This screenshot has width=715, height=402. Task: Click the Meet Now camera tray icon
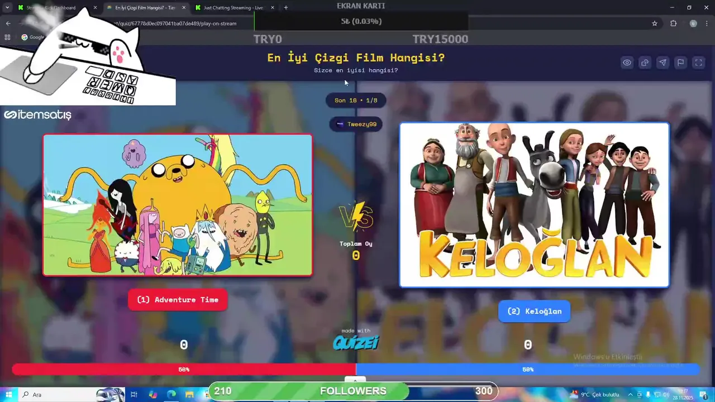[x=640, y=395]
